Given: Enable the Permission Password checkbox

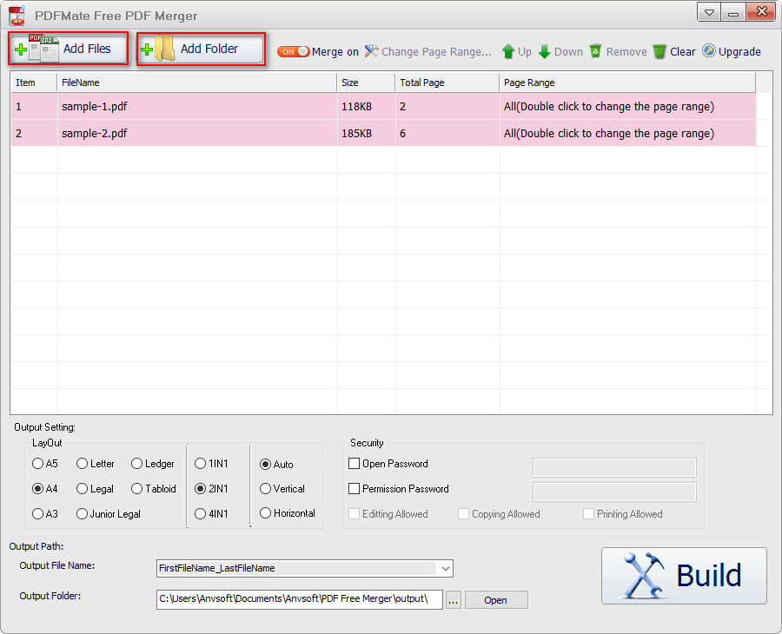Looking at the screenshot, I should [354, 488].
